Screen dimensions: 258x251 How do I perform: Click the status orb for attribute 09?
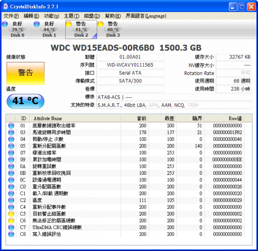[x=11, y=159]
